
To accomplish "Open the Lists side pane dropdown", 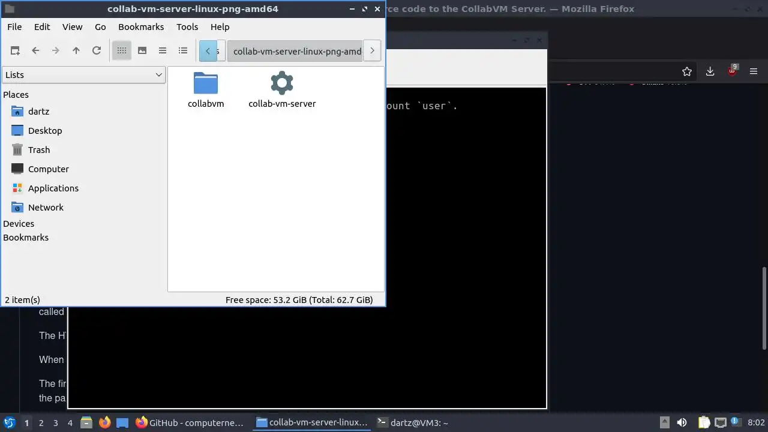I will (x=83, y=75).
